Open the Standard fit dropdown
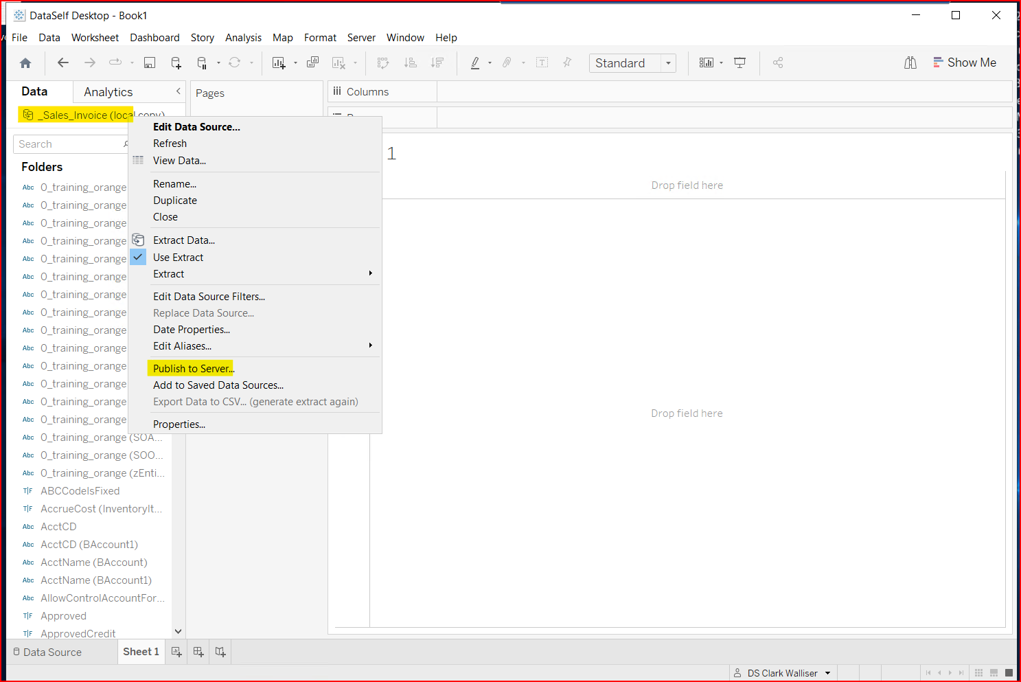Viewport: 1021px width, 682px height. [667, 62]
